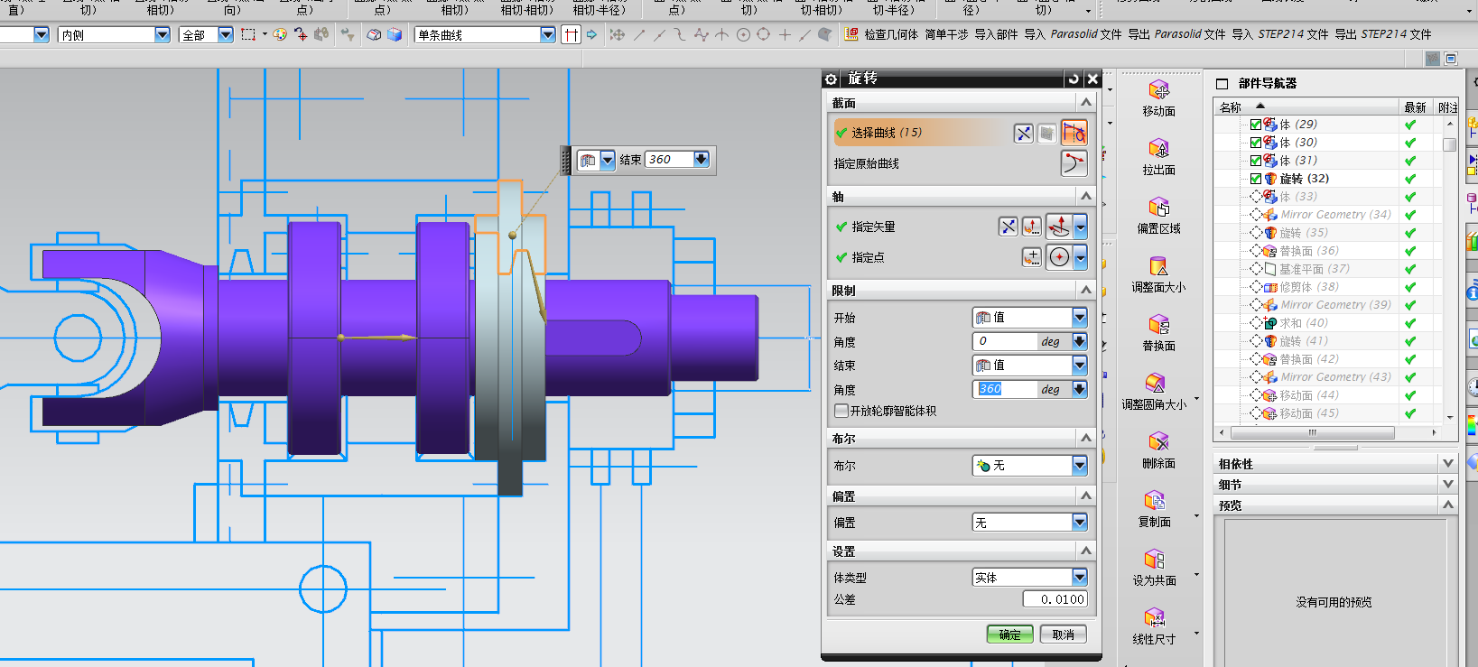Uncheck the 体 (29) visibility checkbox
Image resolution: width=1478 pixels, height=667 pixels.
point(1255,125)
